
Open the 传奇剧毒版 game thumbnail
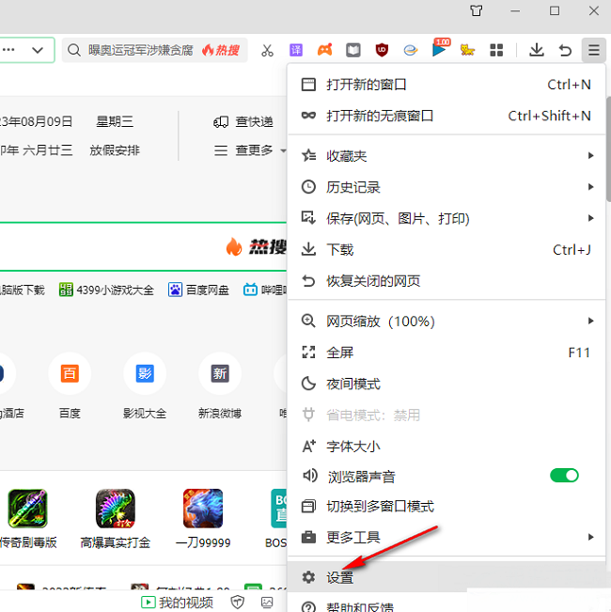pyautogui.click(x=27, y=509)
